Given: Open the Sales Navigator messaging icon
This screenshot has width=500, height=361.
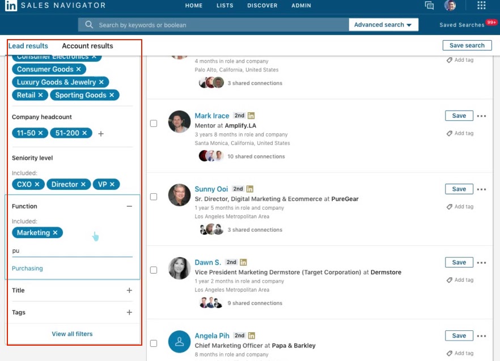Looking at the screenshot, I should 429,5.
